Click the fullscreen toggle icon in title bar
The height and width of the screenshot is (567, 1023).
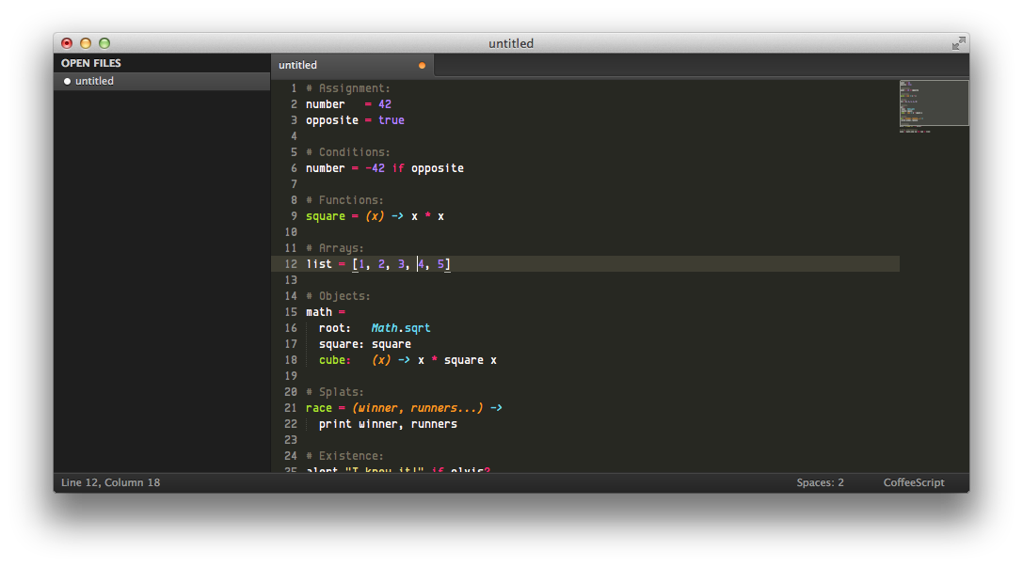click(x=958, y=42)
